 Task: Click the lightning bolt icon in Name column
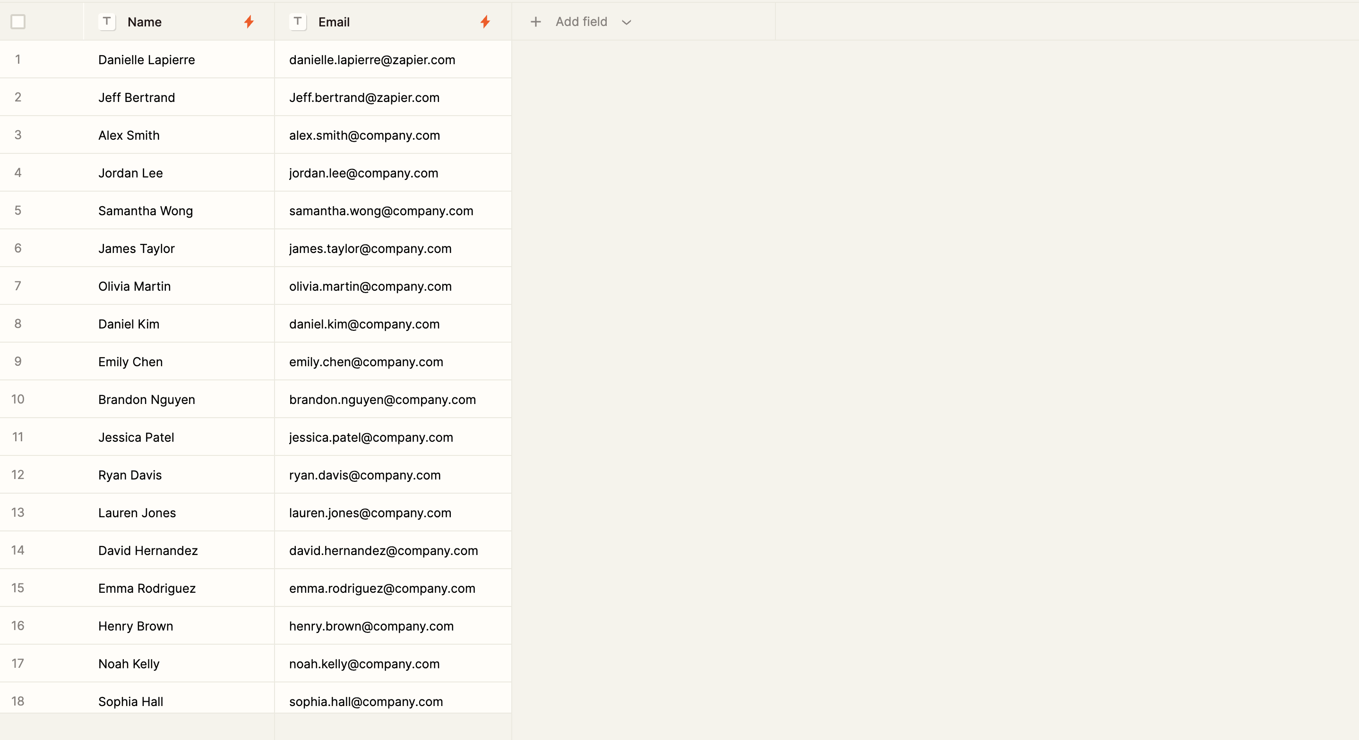tap(249, 22)
